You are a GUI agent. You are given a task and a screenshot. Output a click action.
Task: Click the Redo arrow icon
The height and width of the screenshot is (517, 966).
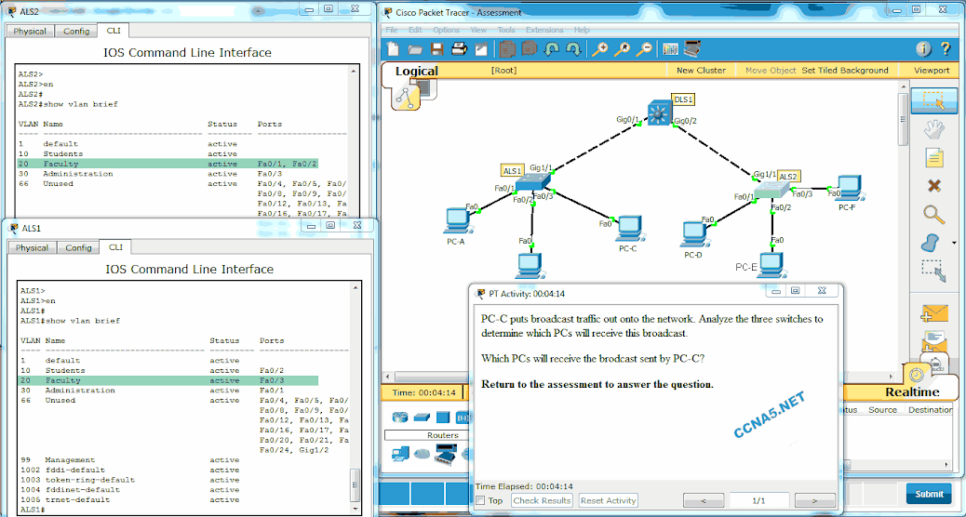coord(573,49)
